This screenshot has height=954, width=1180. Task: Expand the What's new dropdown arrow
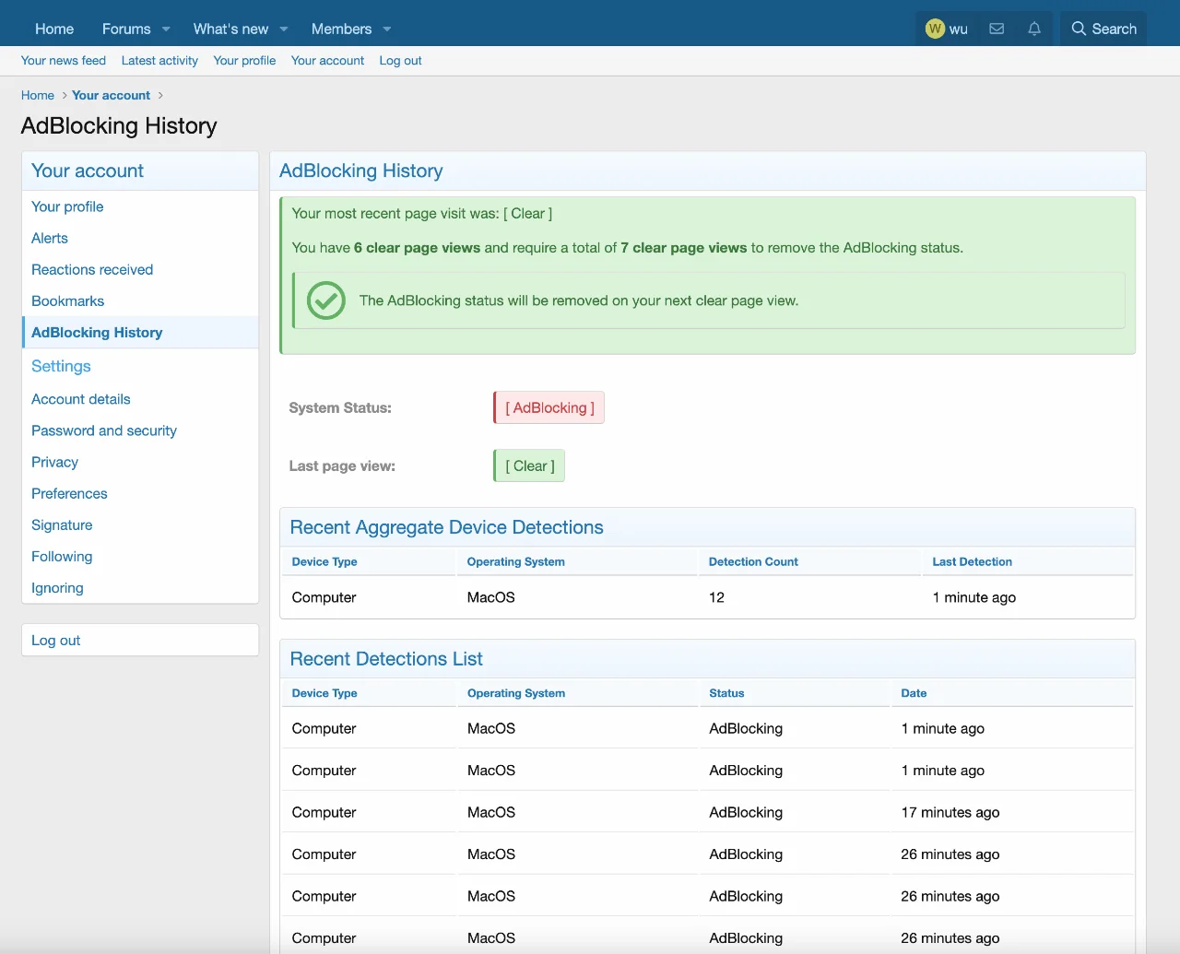tap(284, 29)
